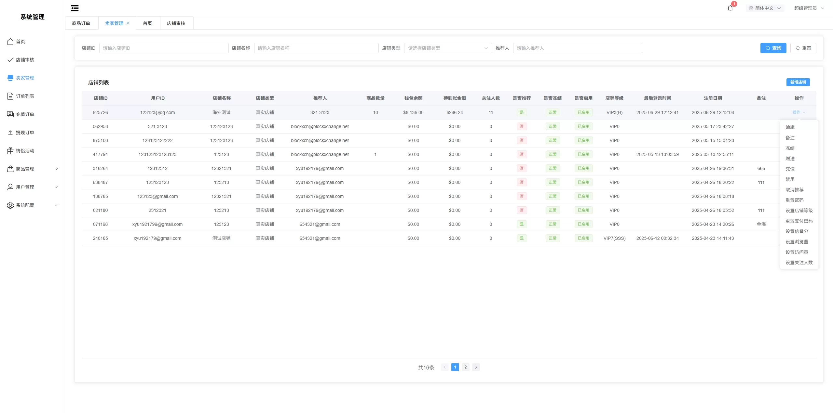Open 充值订单 sidebar icon
This screenshot has height=413, width=833.
10,114
